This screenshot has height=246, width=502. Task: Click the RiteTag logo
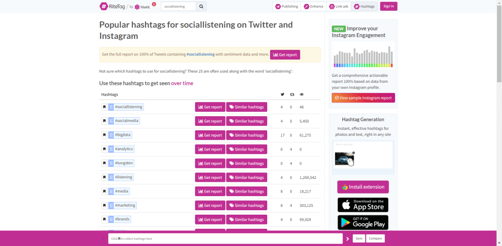(x=111, y=6)
